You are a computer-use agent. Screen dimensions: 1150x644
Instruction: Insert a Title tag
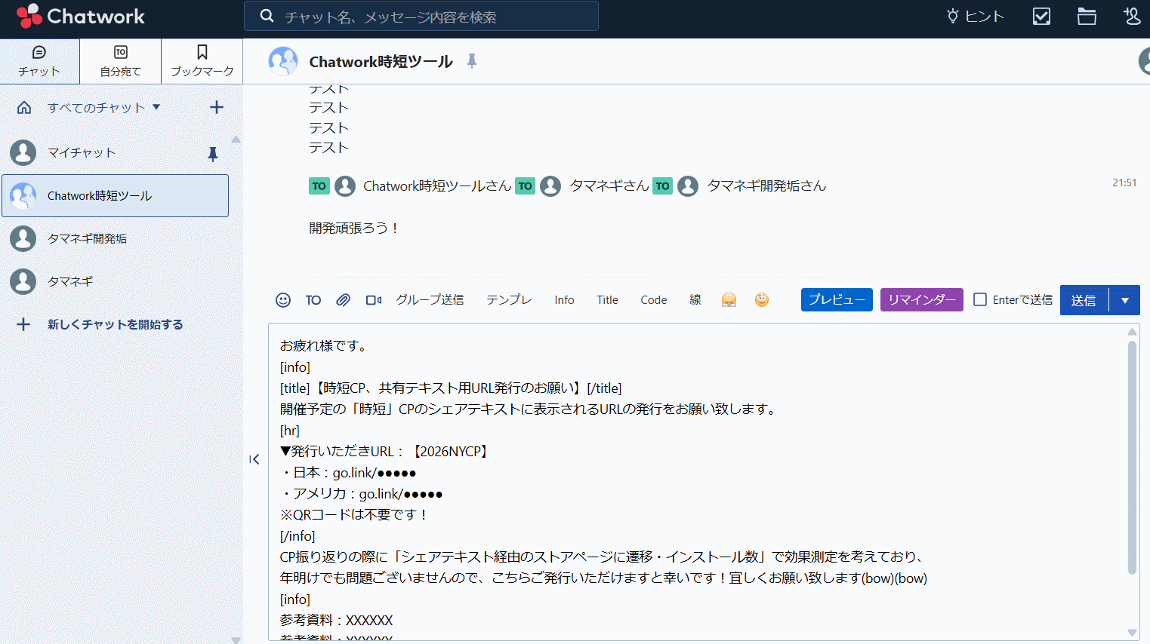607,300
